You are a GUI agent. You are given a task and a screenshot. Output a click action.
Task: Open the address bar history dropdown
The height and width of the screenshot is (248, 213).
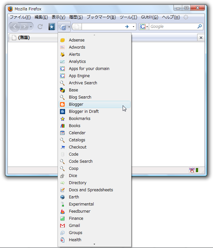tap(133, 27)
